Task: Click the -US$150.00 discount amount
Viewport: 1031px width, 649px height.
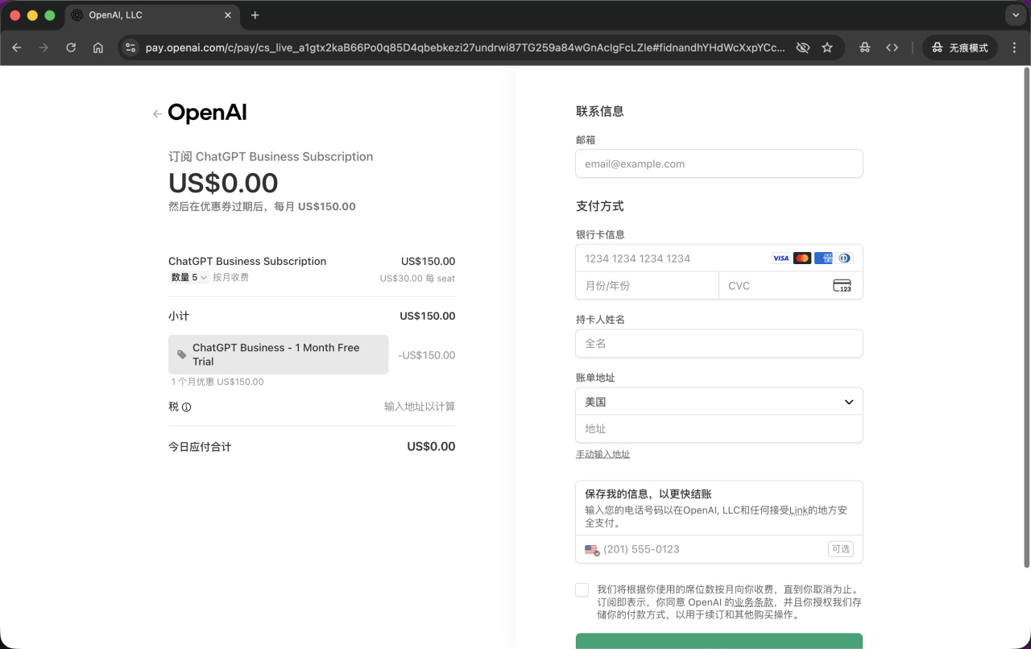Action: pyautogui.click(x=426, y=355)
